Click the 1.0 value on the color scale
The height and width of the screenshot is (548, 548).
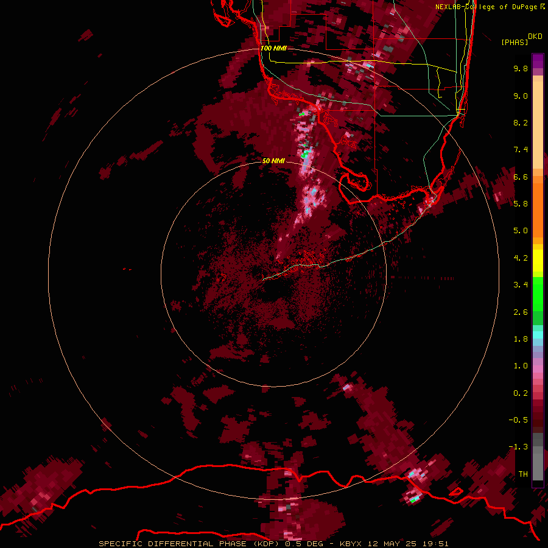tap(521, 366)
